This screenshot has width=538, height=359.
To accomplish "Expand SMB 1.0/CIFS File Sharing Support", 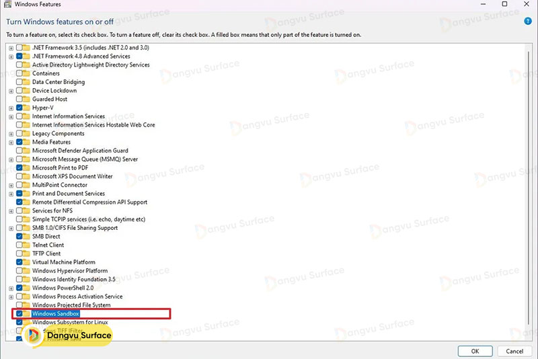I will click(11, 228).
